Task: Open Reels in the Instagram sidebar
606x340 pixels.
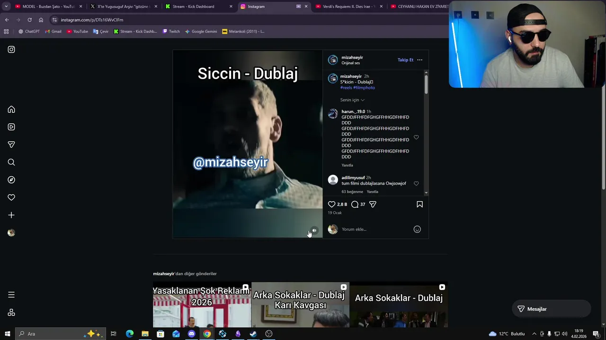Action: tap(11, 127)
